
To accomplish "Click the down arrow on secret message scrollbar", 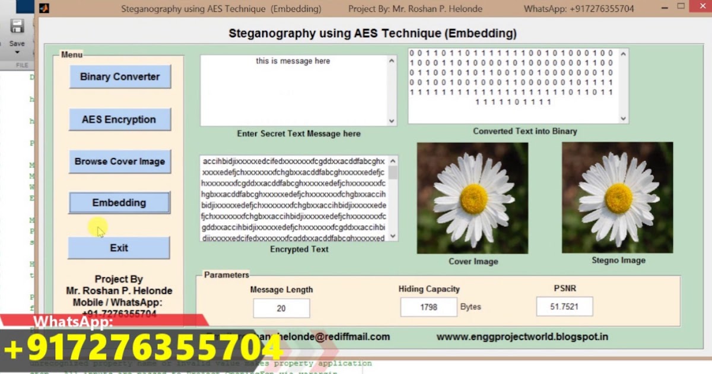I will pos(391,121).
